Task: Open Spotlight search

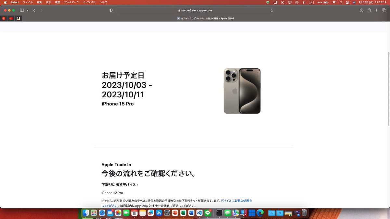Action: tap(341, 2)
